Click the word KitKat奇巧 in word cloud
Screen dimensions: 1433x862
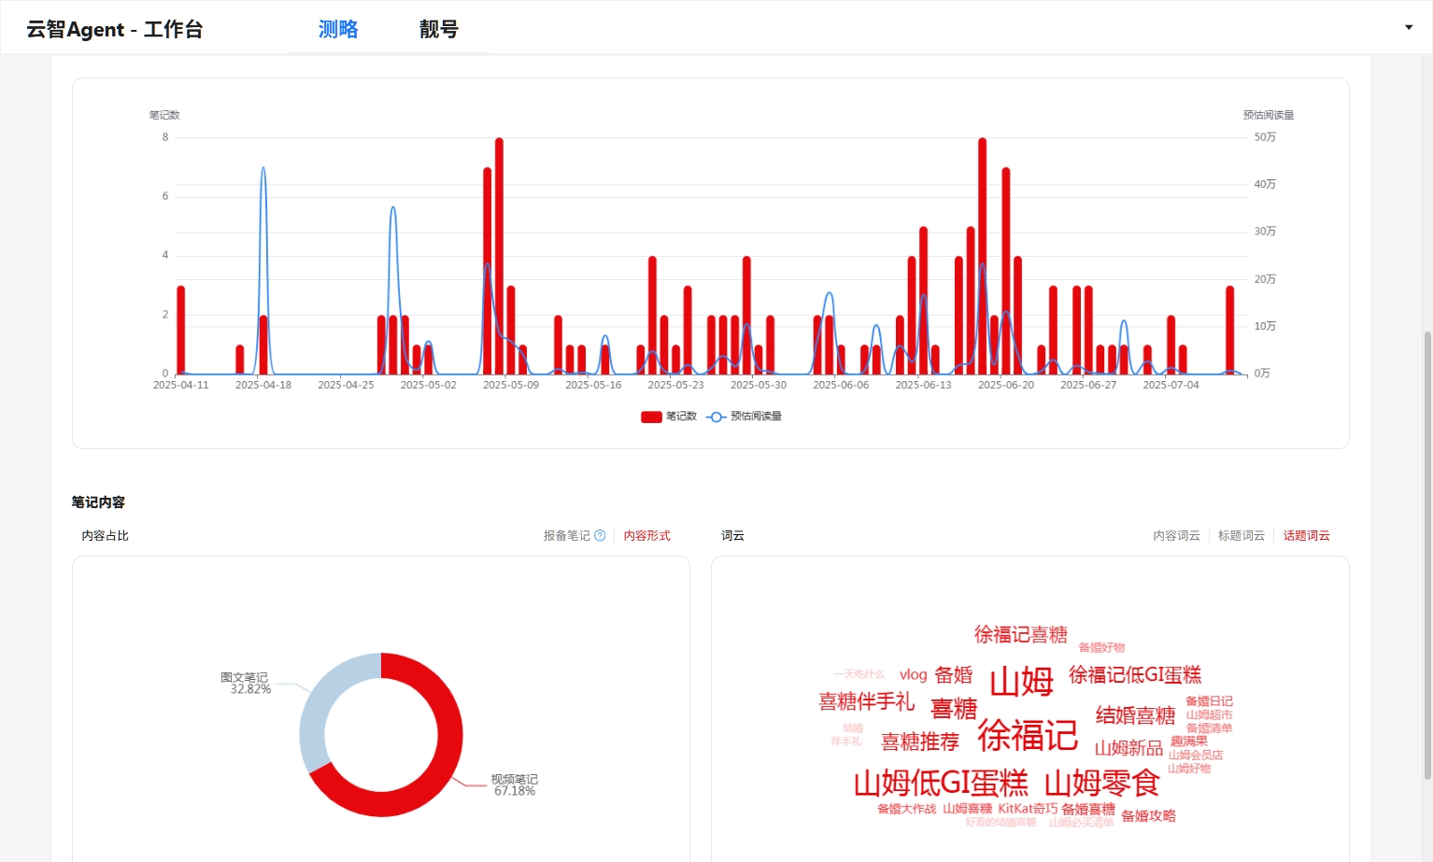pyautogui.click(x=1028, y=809)
